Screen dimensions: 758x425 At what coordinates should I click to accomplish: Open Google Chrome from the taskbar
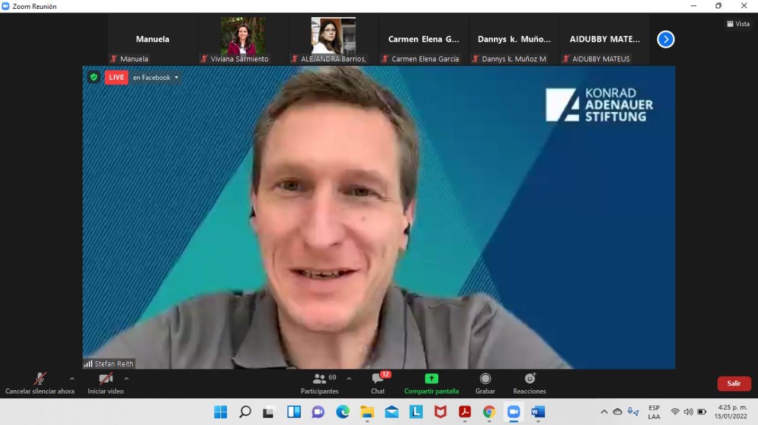[489, 412]
